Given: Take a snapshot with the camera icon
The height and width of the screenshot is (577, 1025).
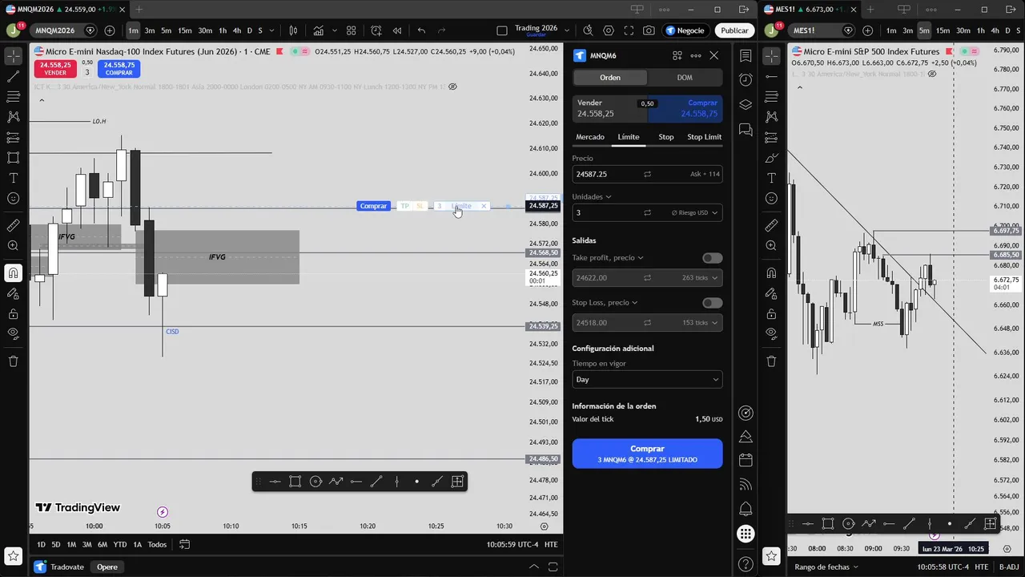Looking at the screenshot, I should click(x=649, y=30).
